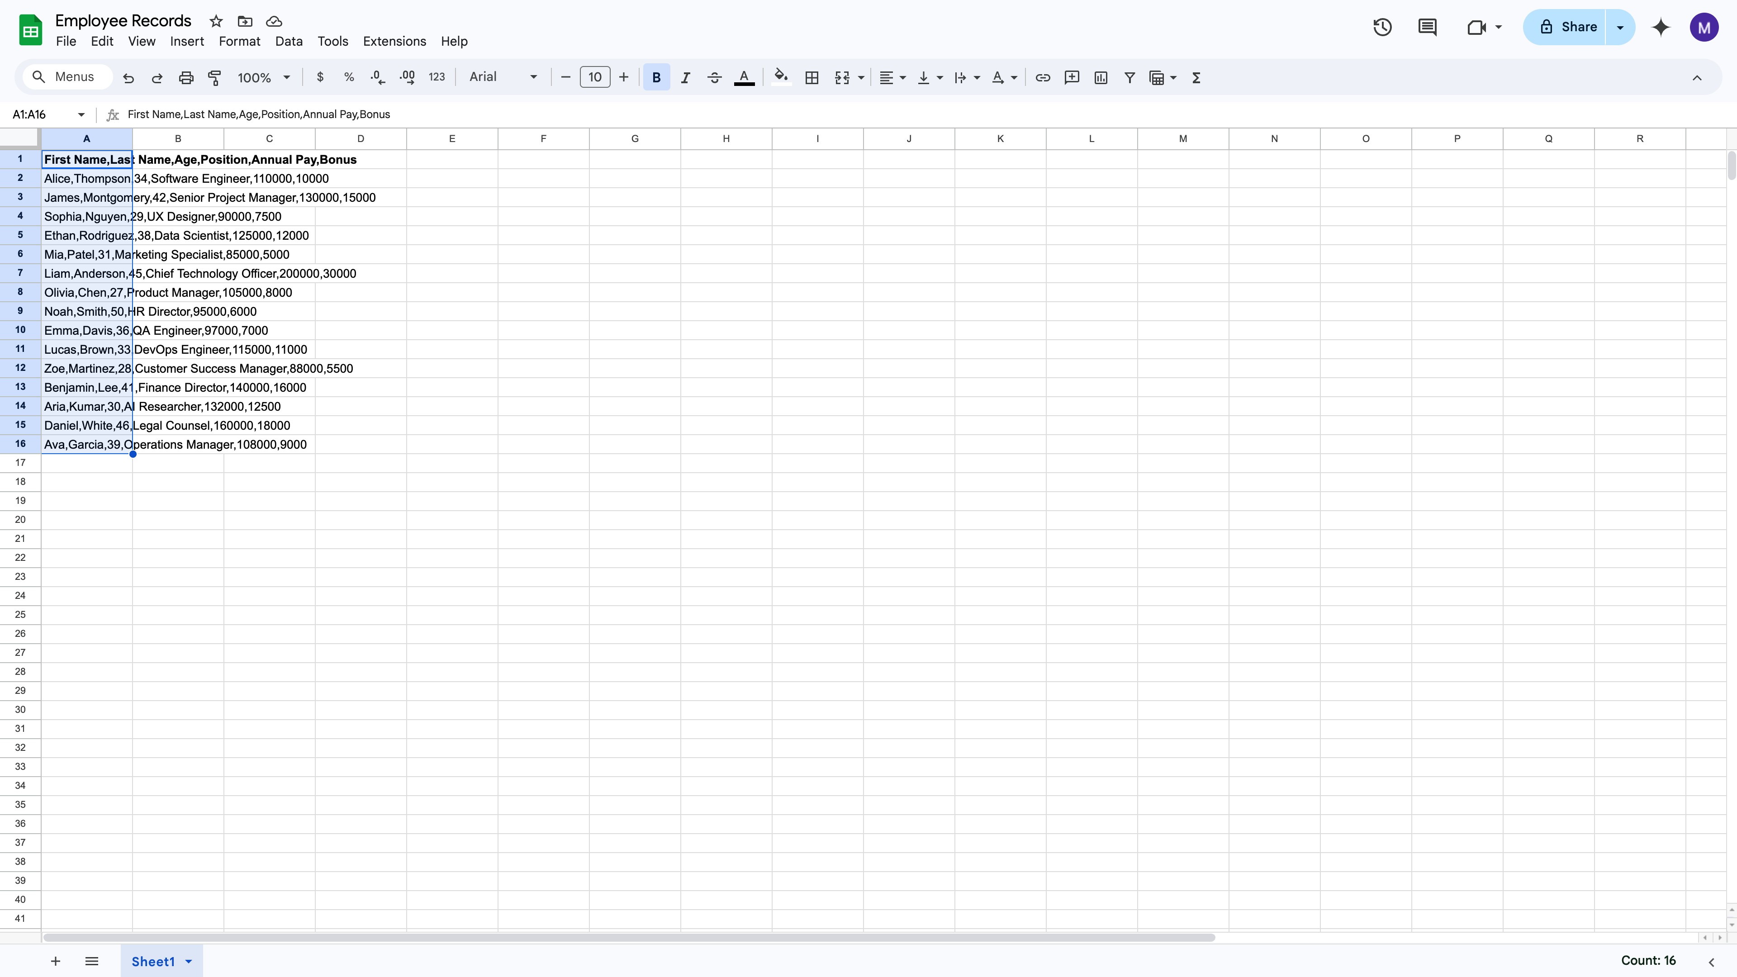Toggle bold formatting
This screenshot has height=977, width=1737.
point(656,77)
